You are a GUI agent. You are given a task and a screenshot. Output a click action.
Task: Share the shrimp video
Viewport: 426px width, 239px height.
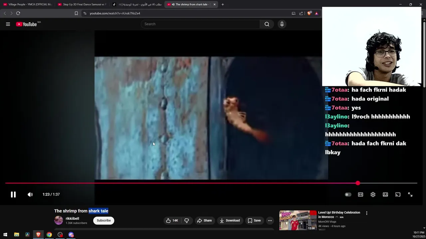pos(204,220)
